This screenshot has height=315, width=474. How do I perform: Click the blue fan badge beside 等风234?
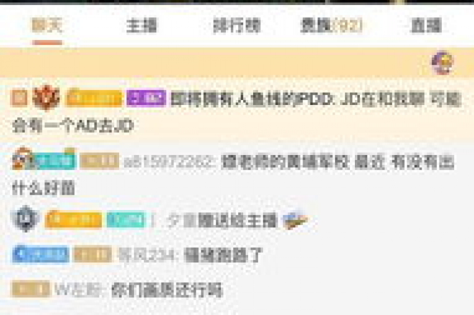[x=41, y=254]
